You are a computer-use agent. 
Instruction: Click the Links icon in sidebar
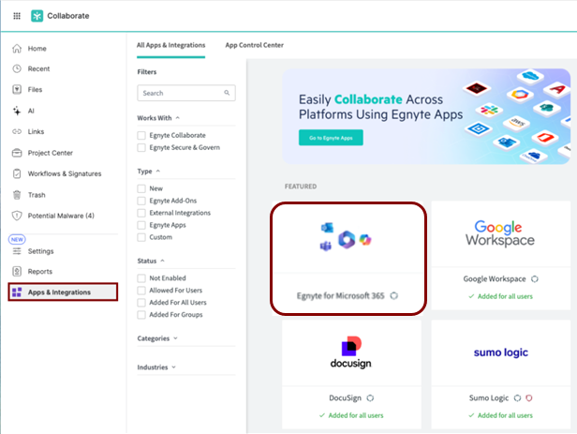point(17,132)
